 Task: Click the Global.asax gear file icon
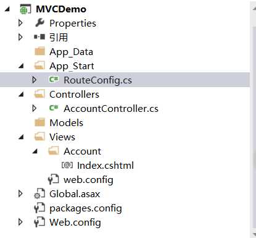[x=39, y=193]
